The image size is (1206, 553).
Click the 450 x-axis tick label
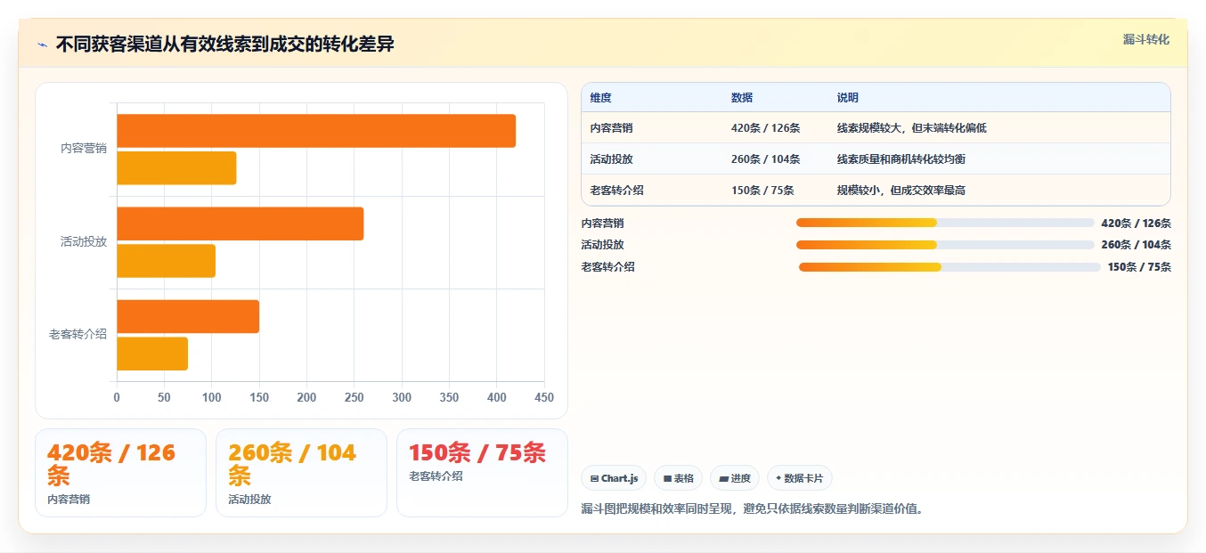coord(544,397)
